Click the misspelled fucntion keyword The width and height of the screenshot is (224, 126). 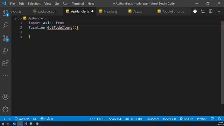(37, 27)
